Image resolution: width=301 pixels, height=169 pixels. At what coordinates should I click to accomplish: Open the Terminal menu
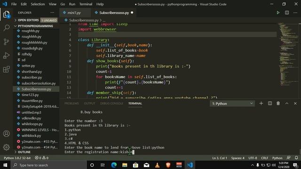[86, 4]
